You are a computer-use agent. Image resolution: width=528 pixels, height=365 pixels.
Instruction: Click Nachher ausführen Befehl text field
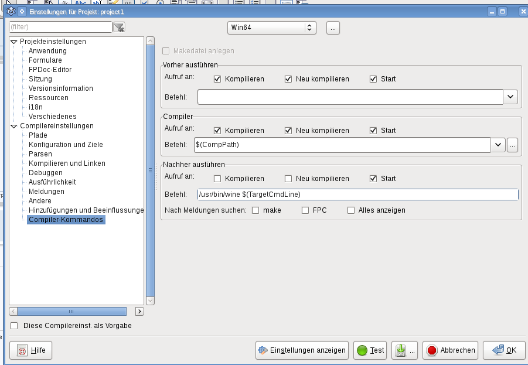tap(357, 195)
